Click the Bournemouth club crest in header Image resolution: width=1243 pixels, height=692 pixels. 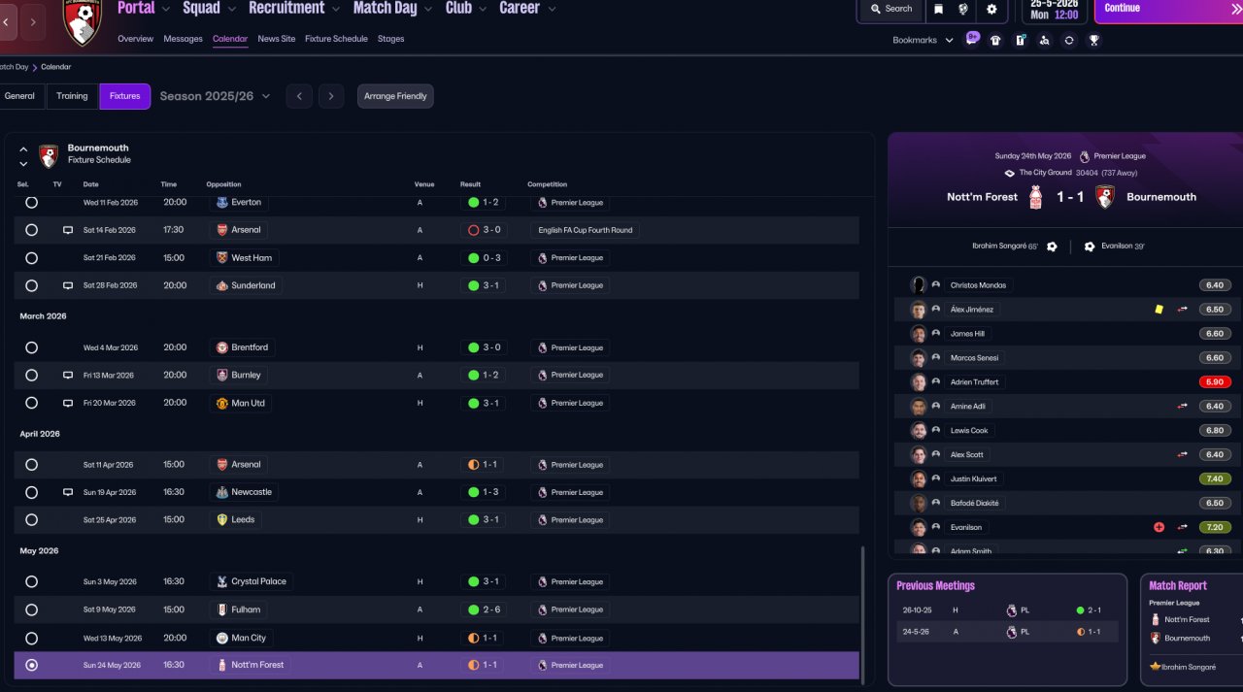click(x=83, y=21)
